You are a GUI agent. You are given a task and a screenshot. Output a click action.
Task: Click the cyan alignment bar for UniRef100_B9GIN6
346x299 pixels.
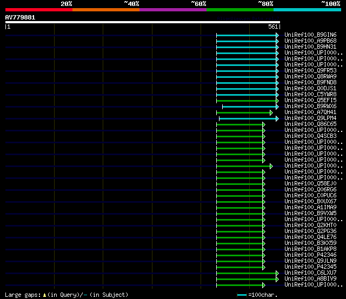(247, 35)
